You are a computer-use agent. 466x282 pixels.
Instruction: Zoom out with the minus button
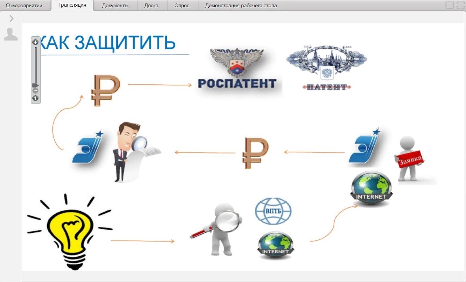coord(35,91)
